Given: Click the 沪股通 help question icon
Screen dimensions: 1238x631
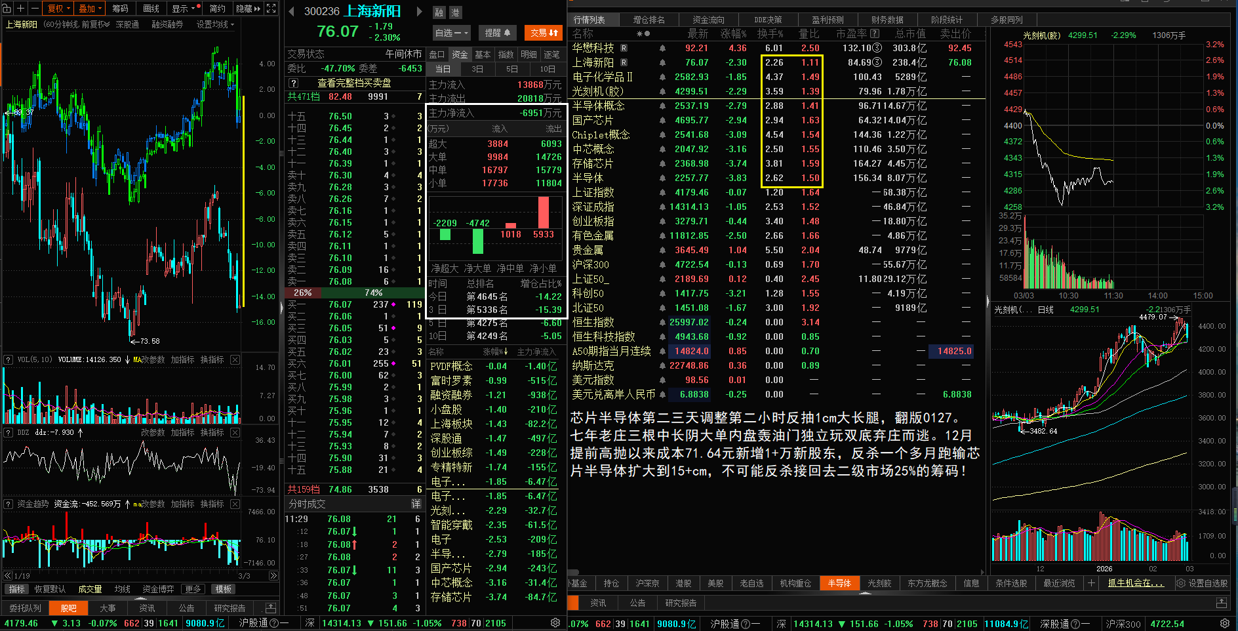Looking at the screenshot, I should coord(274,623).
